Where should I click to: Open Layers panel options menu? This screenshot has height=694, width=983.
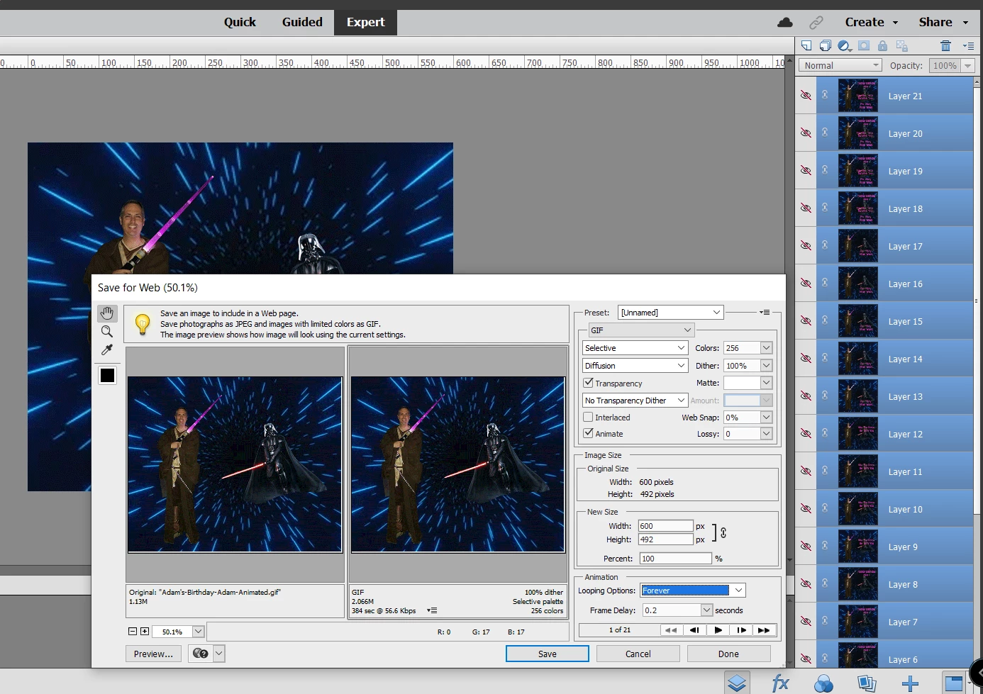(969, 45)
